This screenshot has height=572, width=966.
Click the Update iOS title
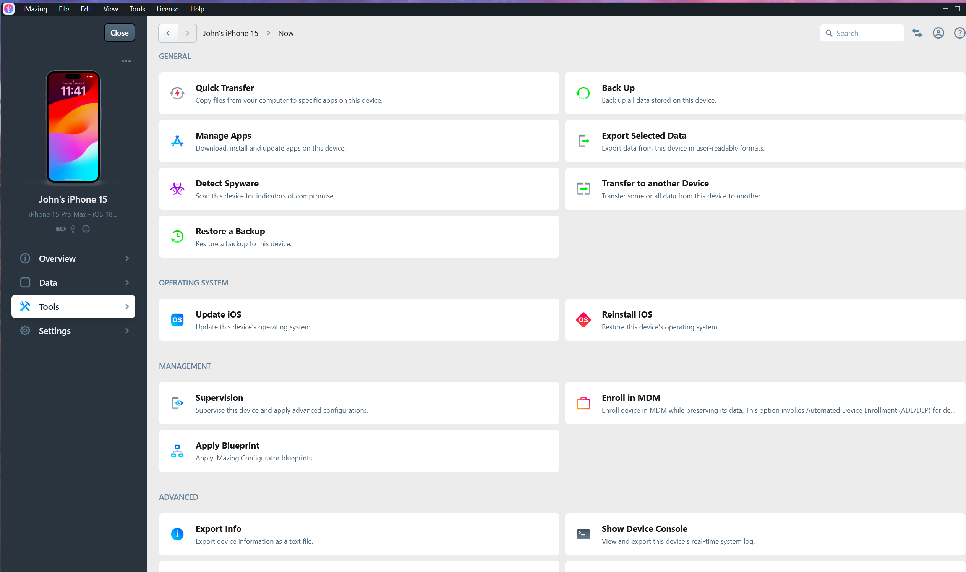[x=219, y=314]
